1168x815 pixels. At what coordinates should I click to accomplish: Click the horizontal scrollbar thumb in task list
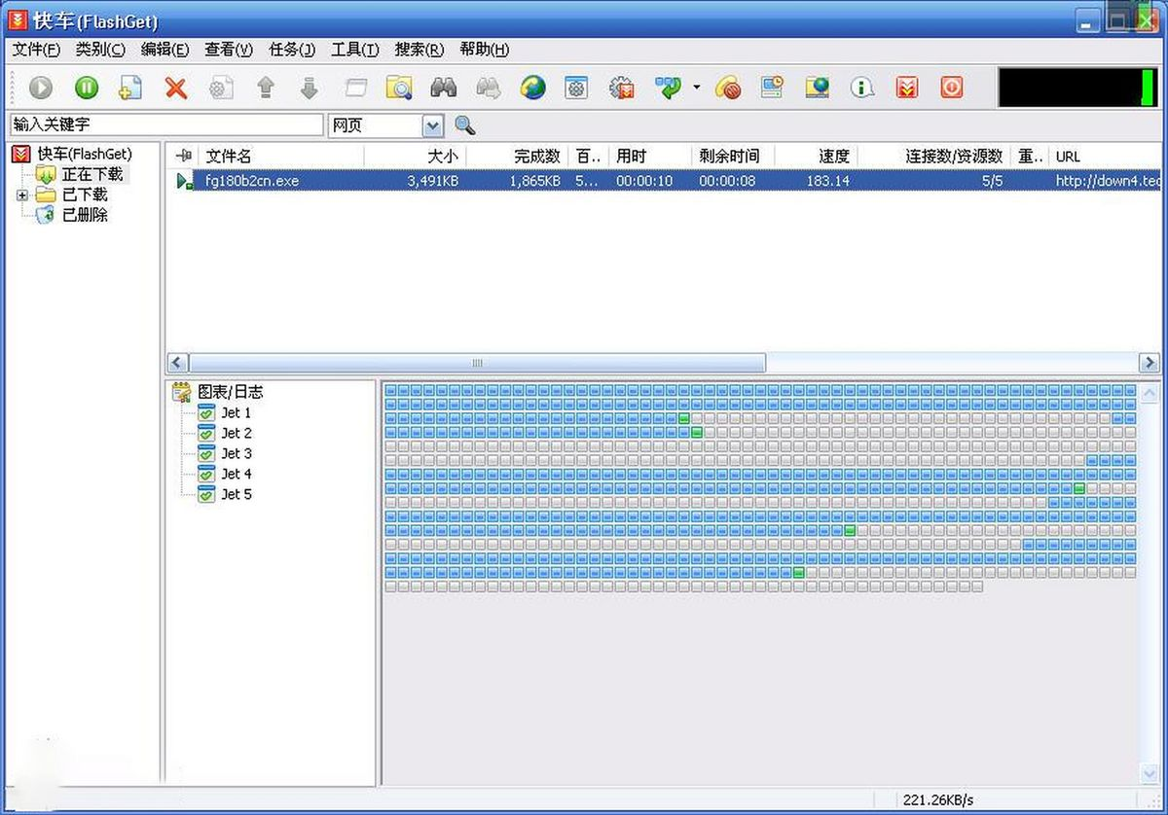[x=477, y=363]
